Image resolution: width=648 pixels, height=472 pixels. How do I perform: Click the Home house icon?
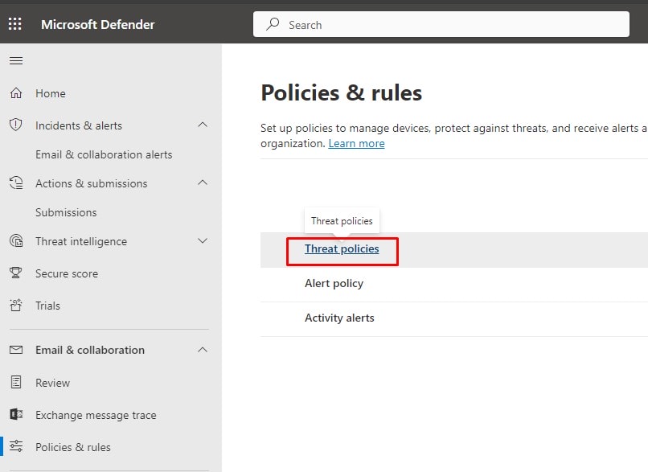coord(16,93)
